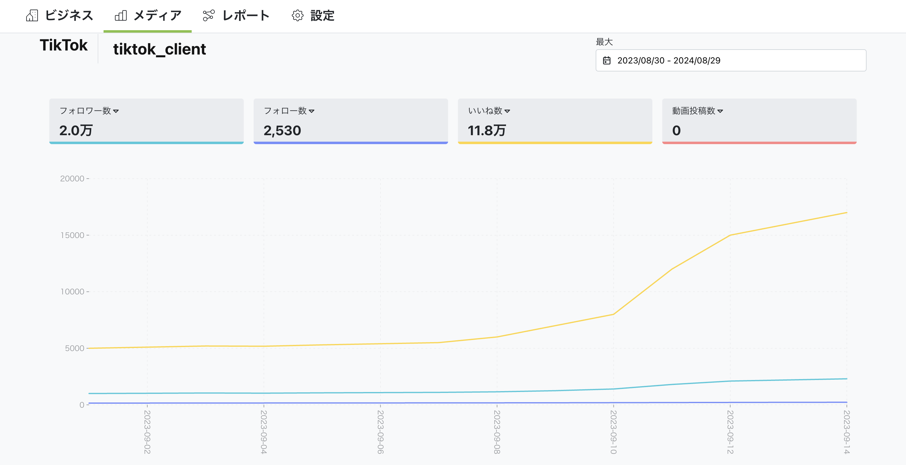Click the tiktok_client account name
The height and width of the screenshot is (465, 906).
pyautogui.click(x=159, y=49)
